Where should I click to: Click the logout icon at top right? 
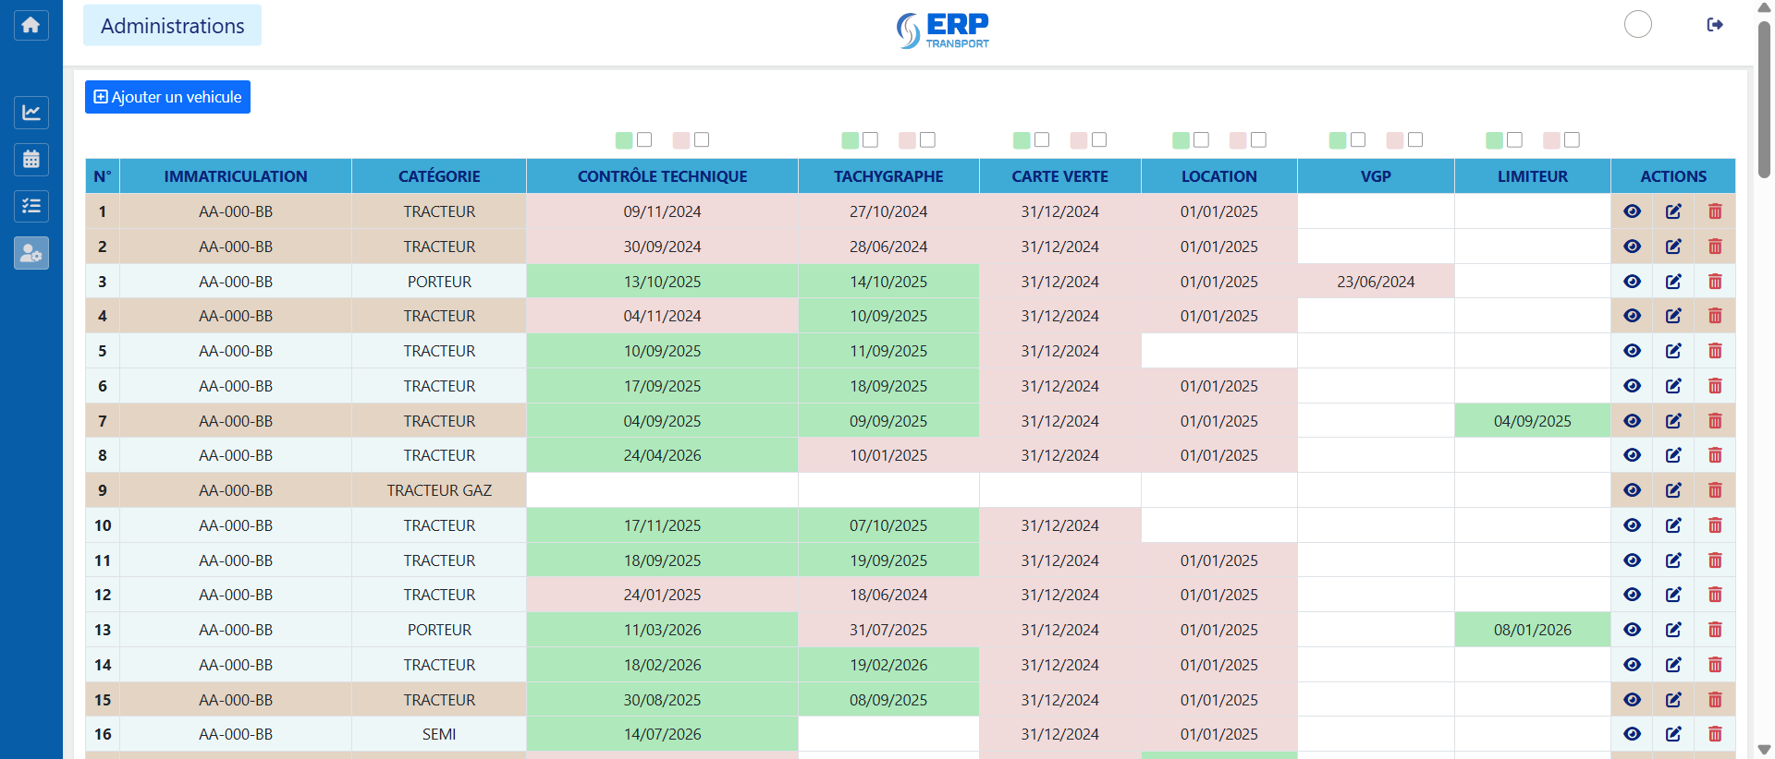1714,25
